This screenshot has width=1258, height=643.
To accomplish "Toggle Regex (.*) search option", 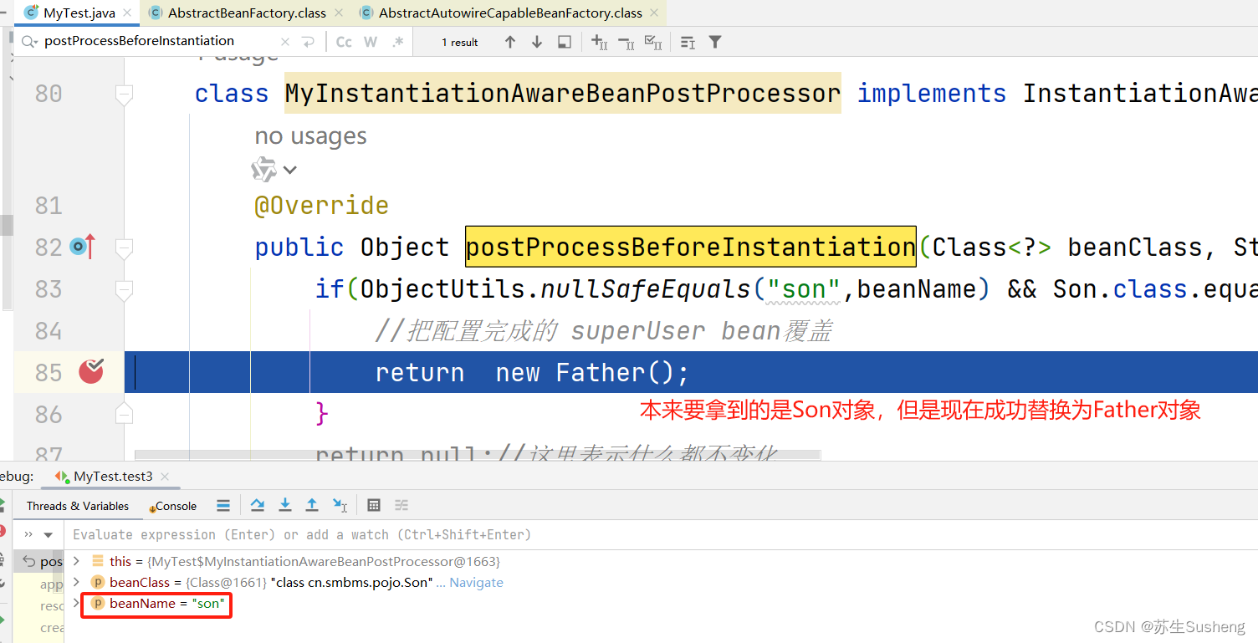I will tap(397, 42).
